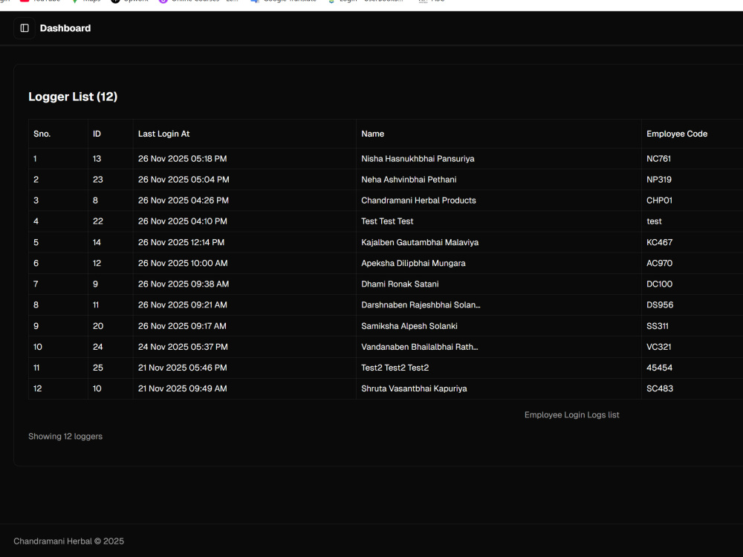Click name Test Test Test

(x=387, y=221)
